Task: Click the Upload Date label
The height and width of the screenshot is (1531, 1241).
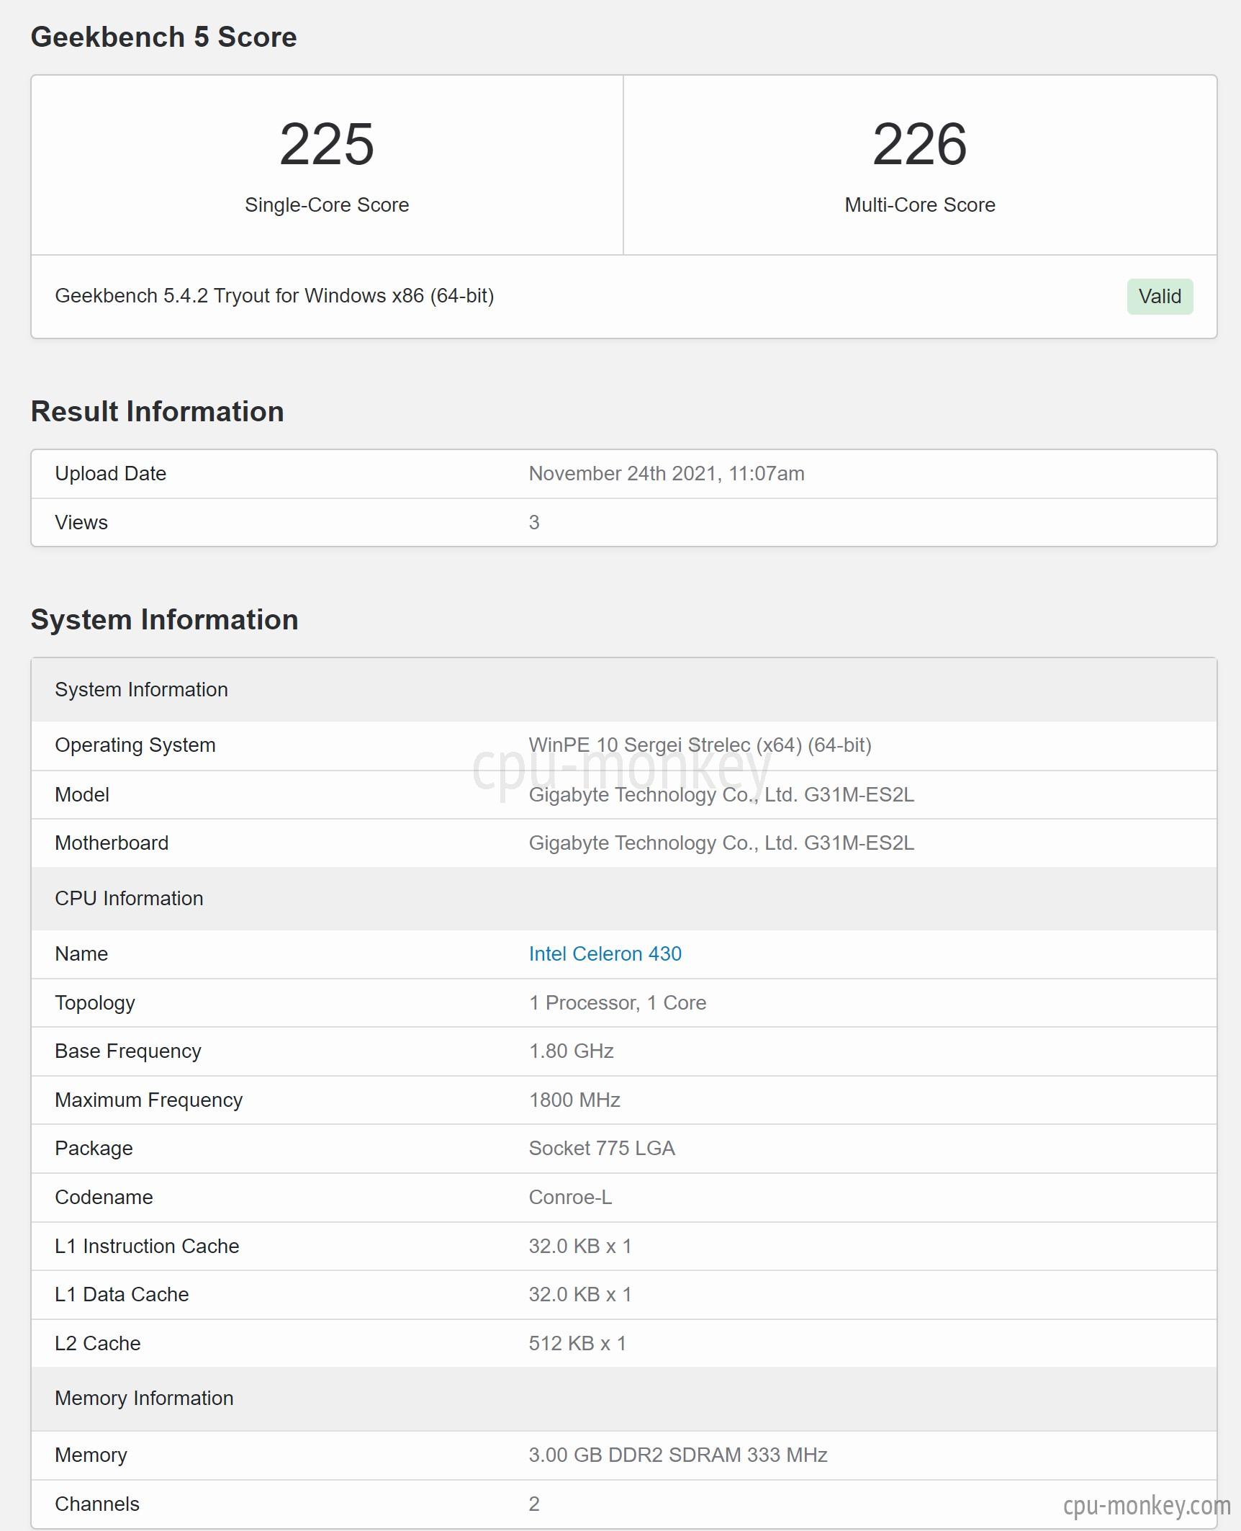Action: click(x=111, y=474)
